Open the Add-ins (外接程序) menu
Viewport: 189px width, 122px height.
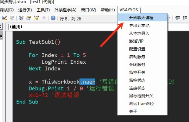65,10
